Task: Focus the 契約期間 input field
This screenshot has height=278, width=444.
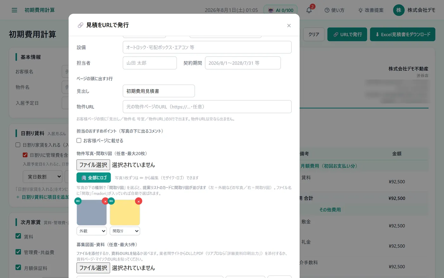Action: point(243,63)
